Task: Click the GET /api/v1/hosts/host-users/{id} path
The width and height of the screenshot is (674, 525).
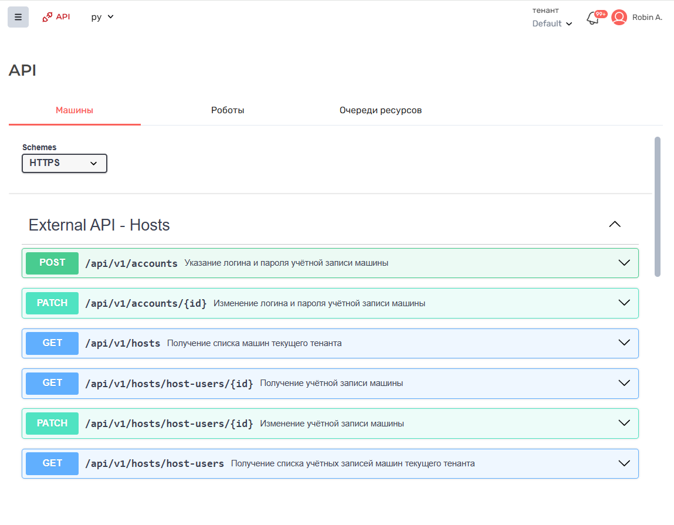Action: (169, 384)
